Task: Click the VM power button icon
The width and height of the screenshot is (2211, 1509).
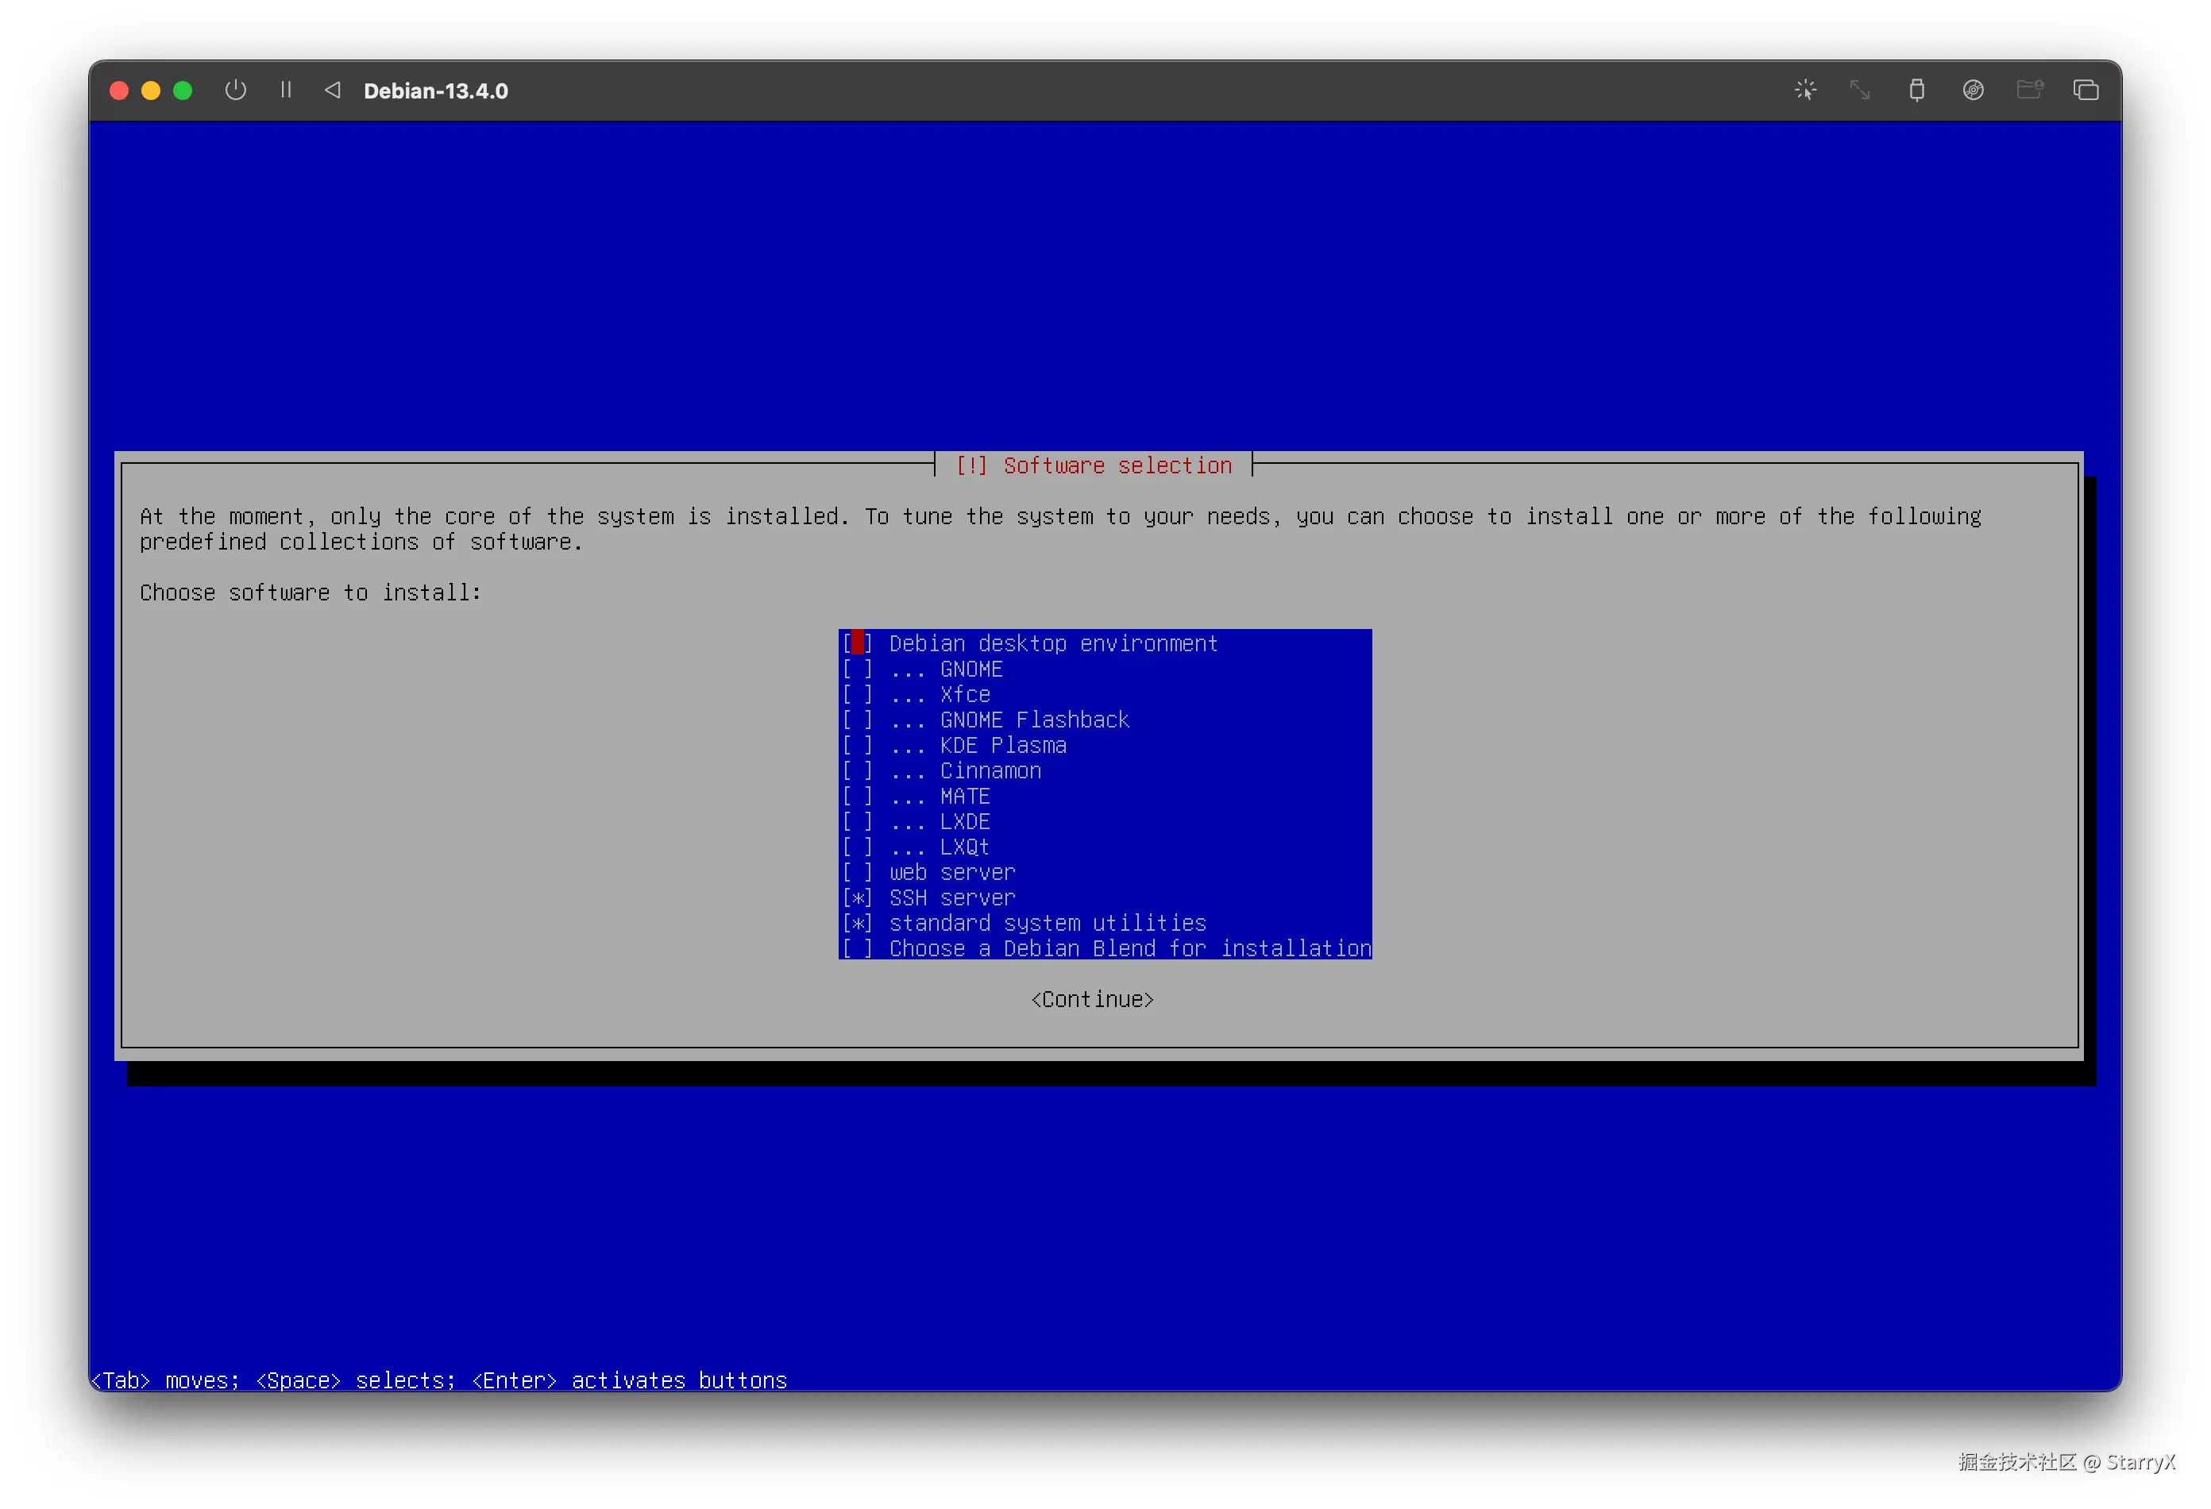Action: [235, 91]
